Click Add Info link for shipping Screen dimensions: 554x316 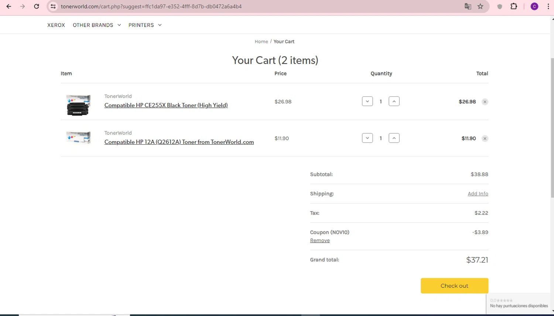click(478, 194)
